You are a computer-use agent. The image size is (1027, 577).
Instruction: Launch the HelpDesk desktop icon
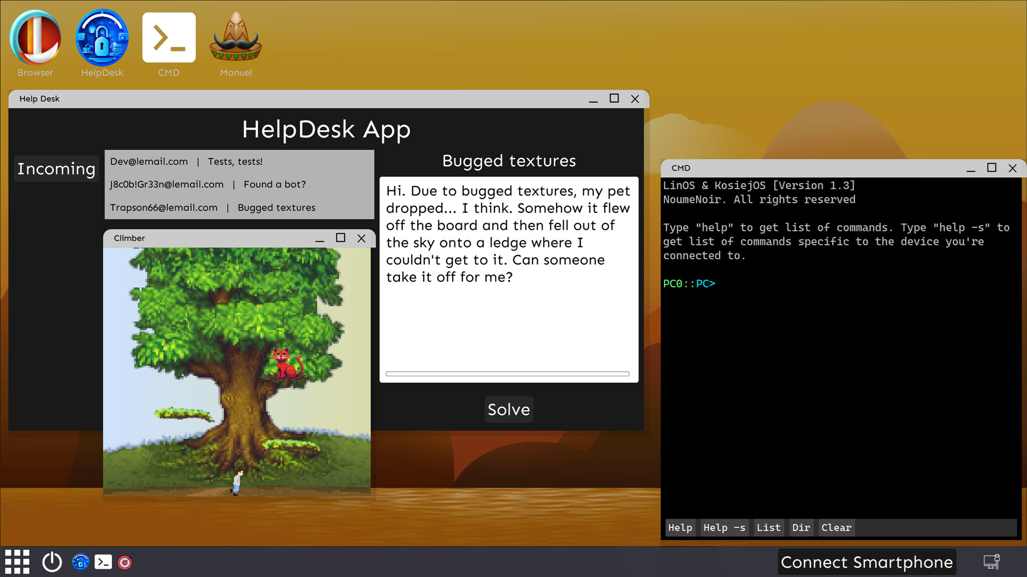tap(102, 39)
